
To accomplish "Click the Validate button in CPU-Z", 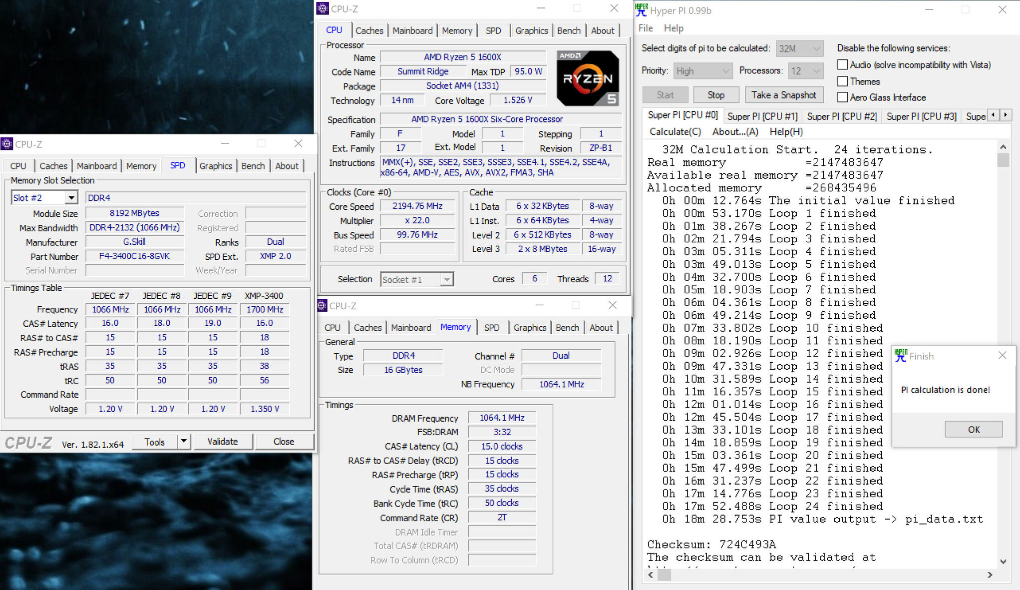I will (223, 441).
